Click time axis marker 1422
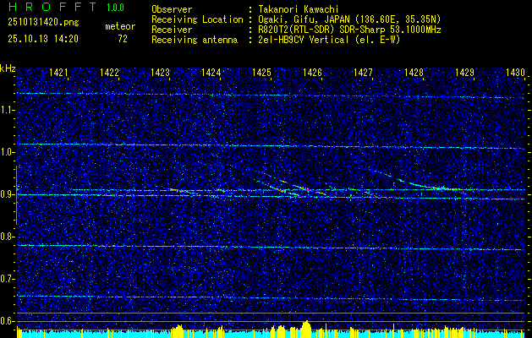 point(109,72)
